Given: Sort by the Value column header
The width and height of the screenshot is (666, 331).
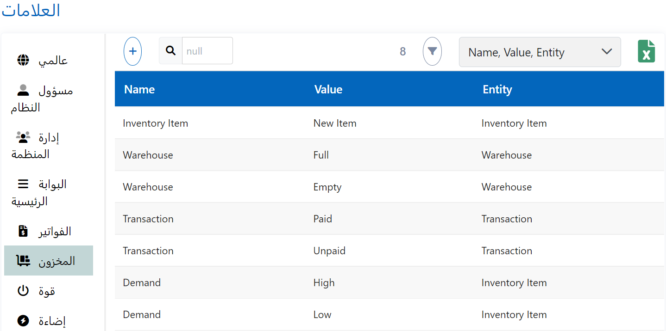Looking at the screenshot, I should coord(328,89).
